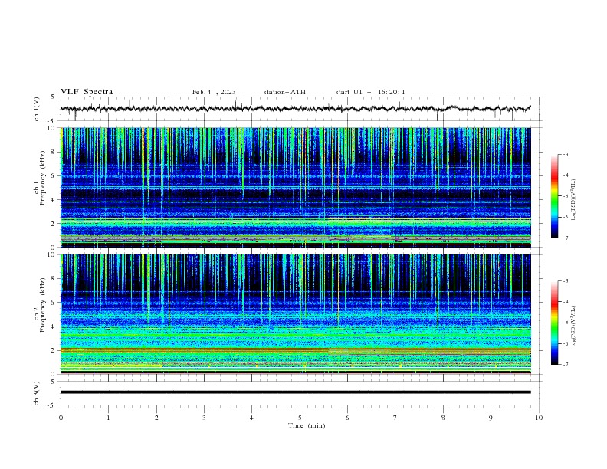Click the ch.2 PSD color bar
607x469 pixels.
[x=554, y=323]
